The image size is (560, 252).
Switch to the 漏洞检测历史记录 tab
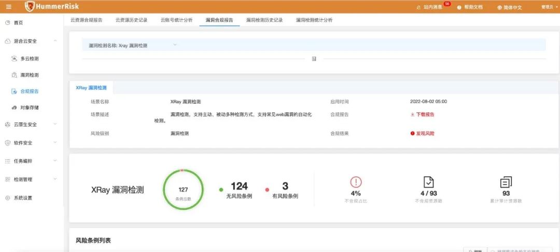[264, 20]
